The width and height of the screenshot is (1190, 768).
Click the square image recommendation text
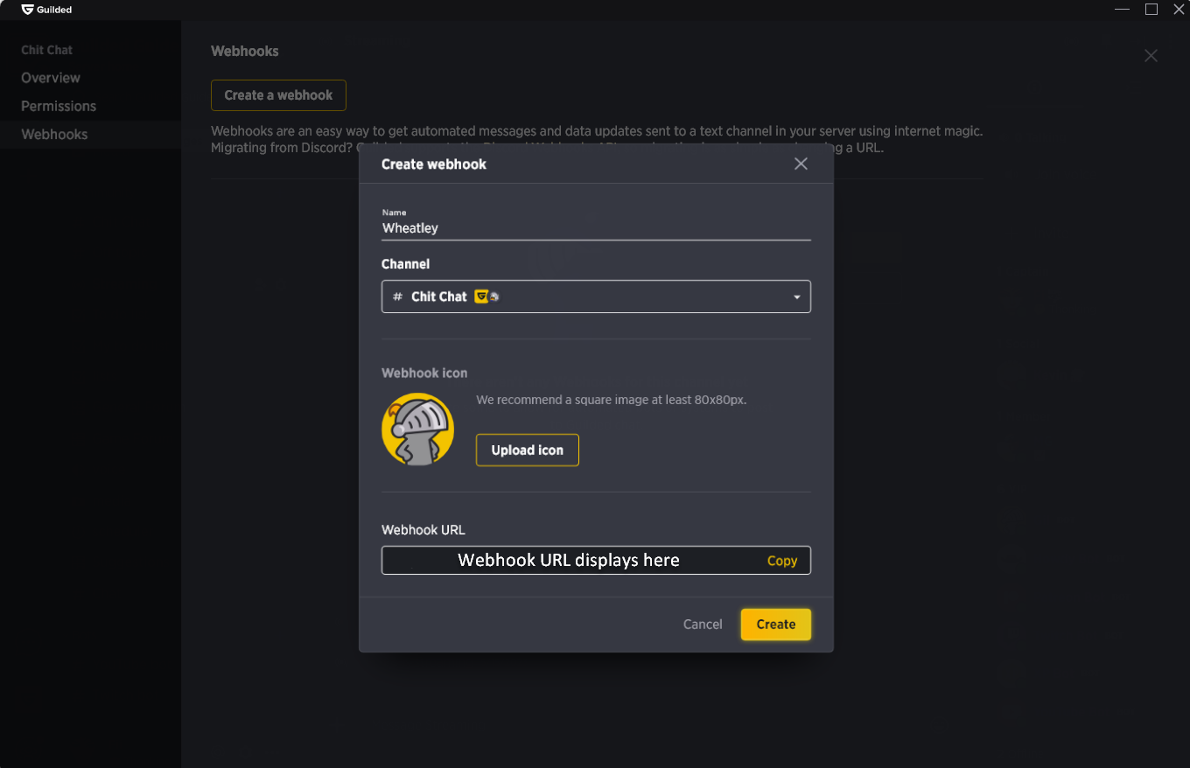pos(611,400)
